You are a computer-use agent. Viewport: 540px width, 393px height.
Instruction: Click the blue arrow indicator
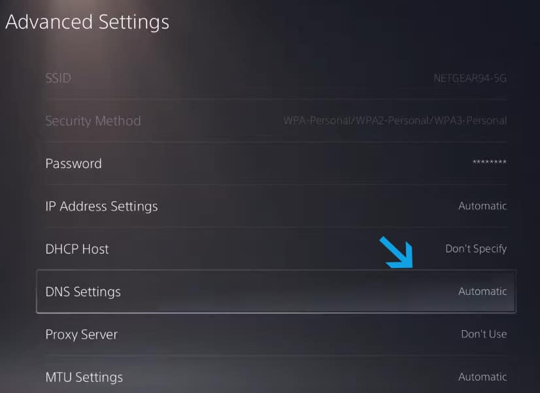pyautogui.click(x=397, y=252)
